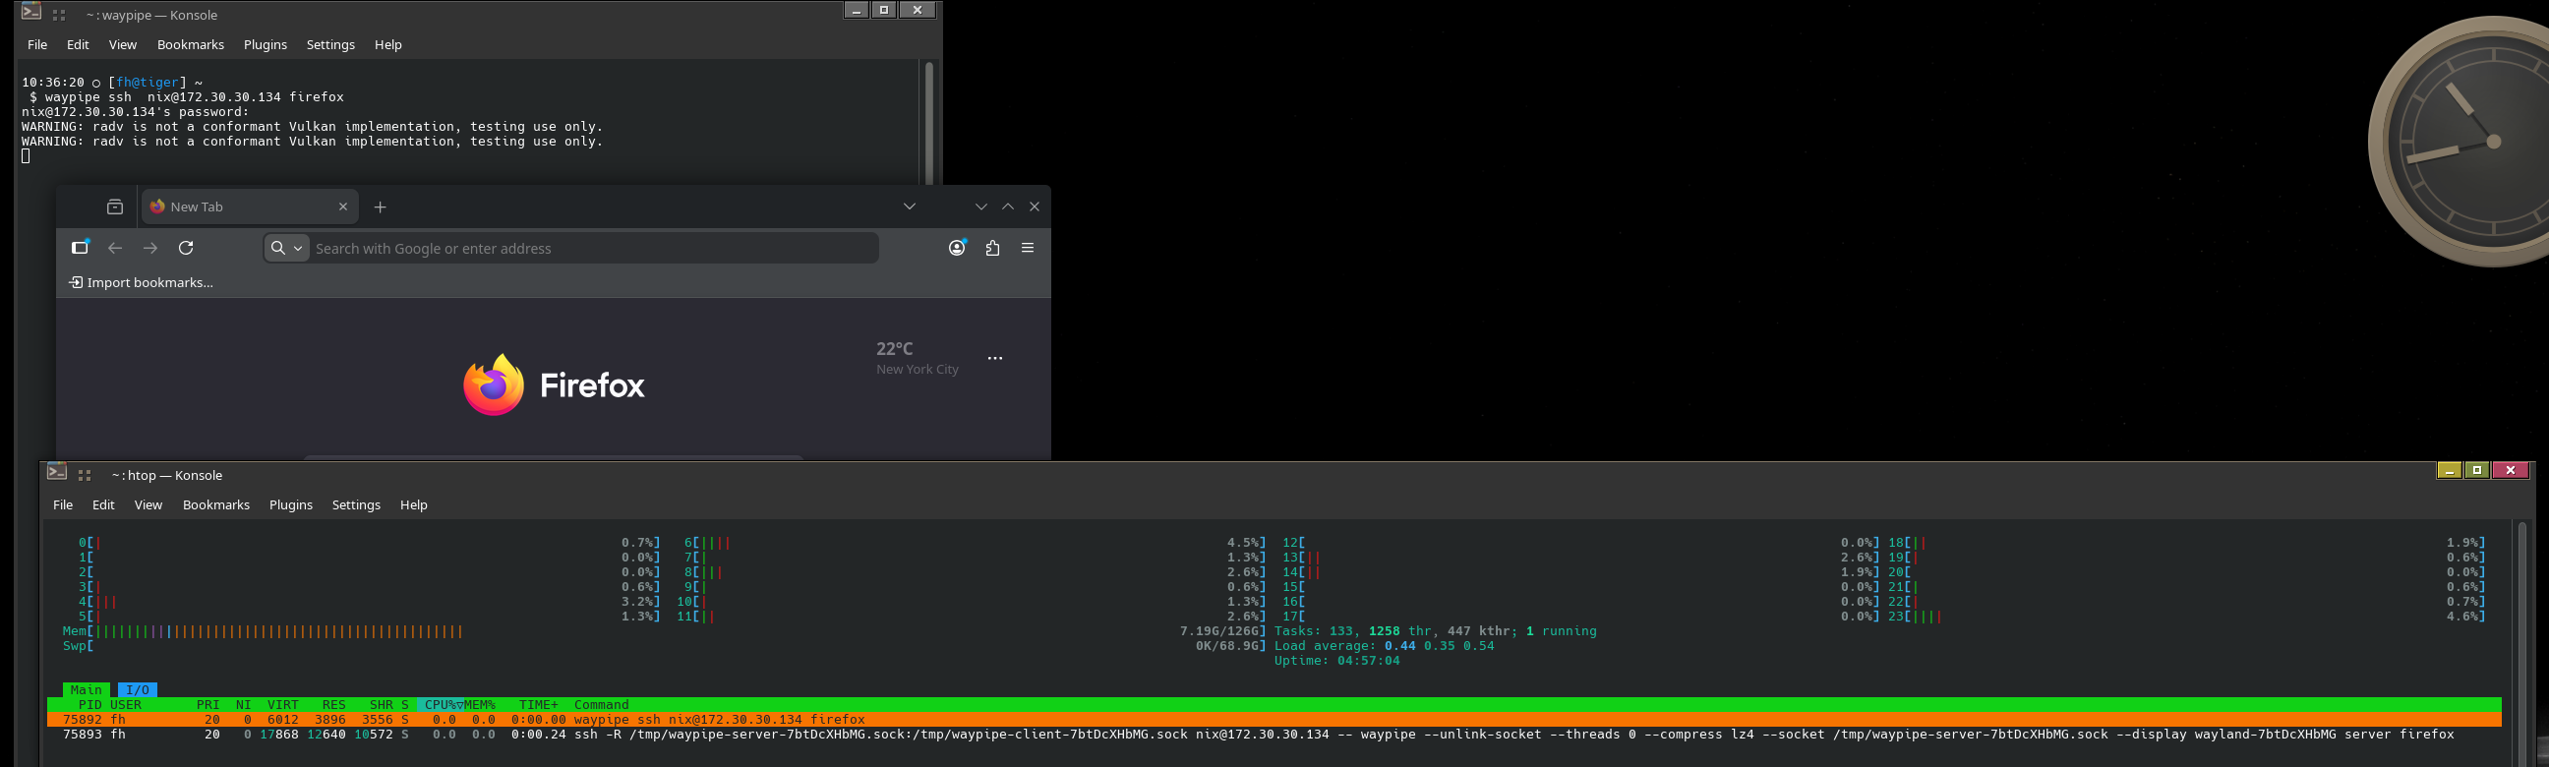Open Firefox account profile icon

[x=957, y=249]
